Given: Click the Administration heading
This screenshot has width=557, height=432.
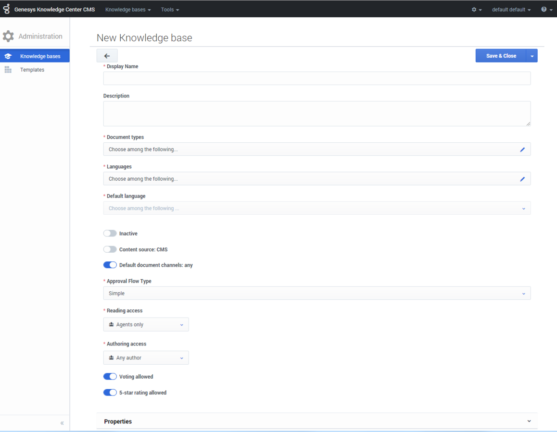Looking at the screenshot, I should [40, 36].
